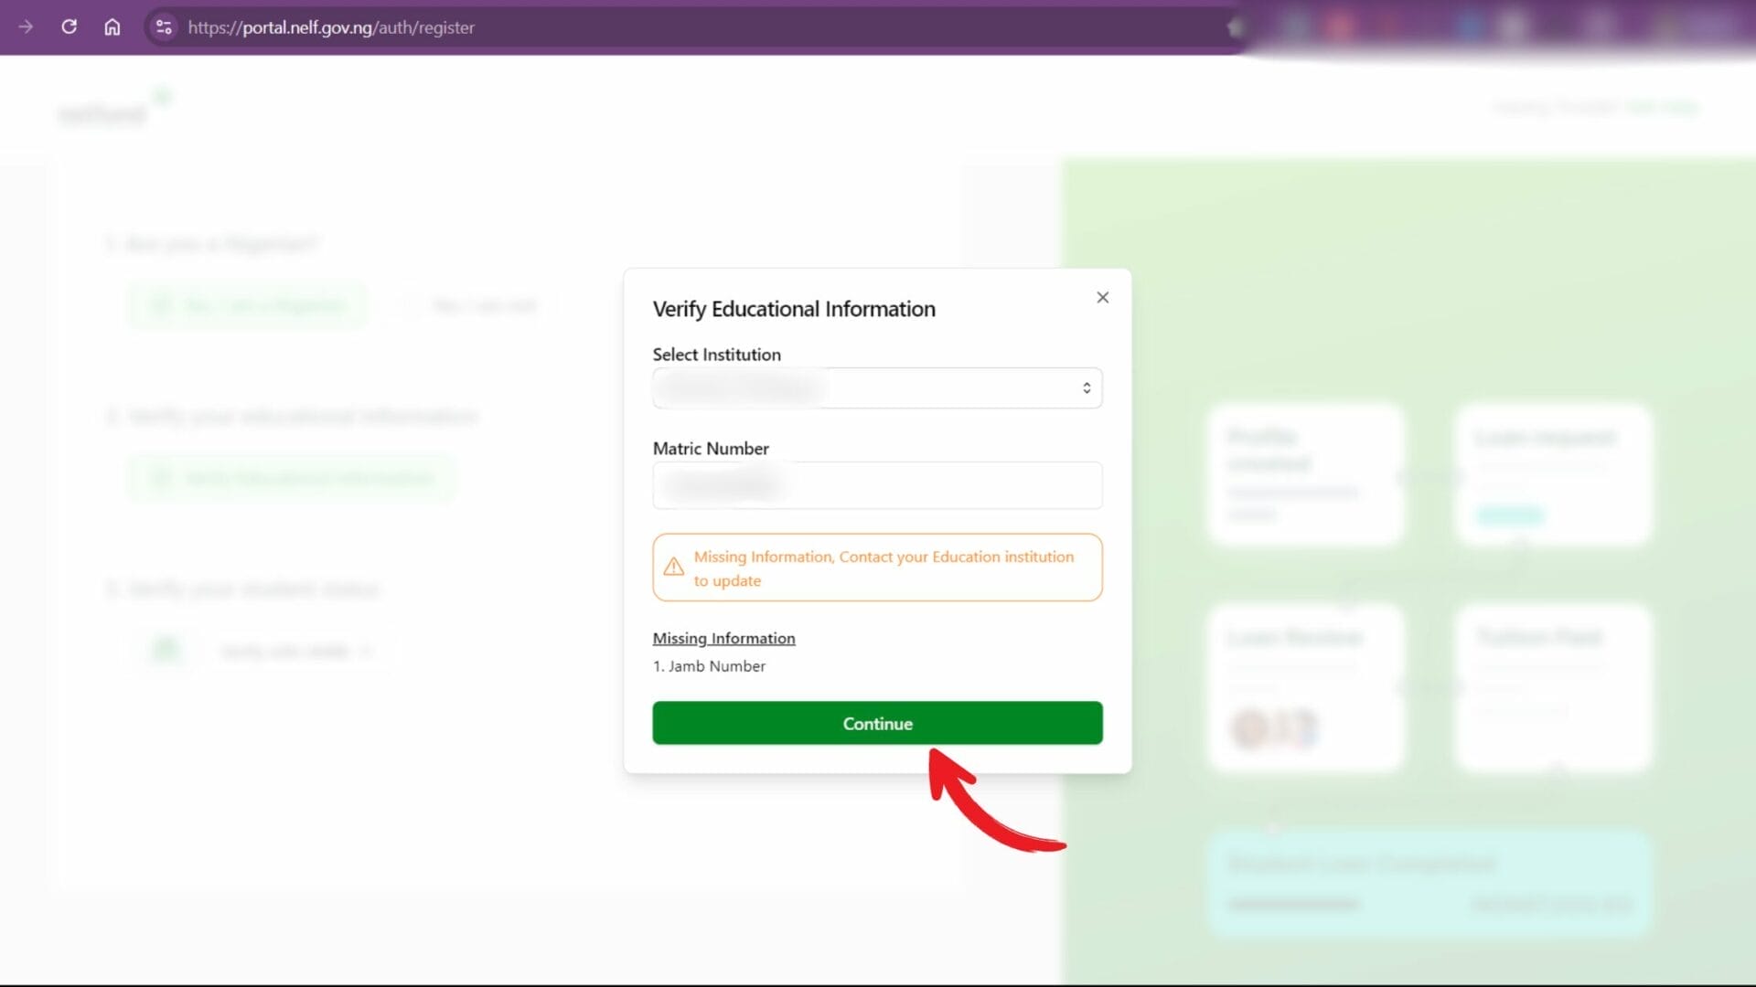This screenshot has width=1756, height=987.
Task: Click the verified student status step button
Action: (294, 650)
